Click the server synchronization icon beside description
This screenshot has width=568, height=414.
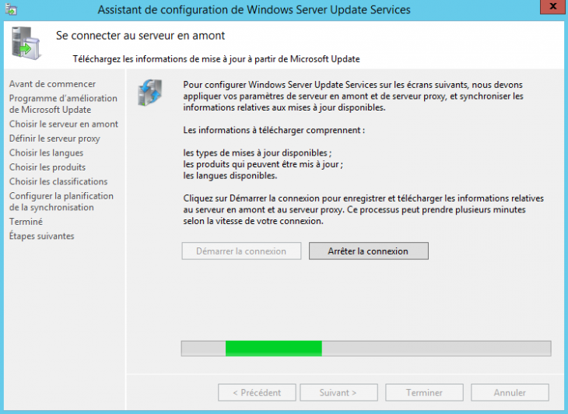pyautogui.click(x=150, y=93)
